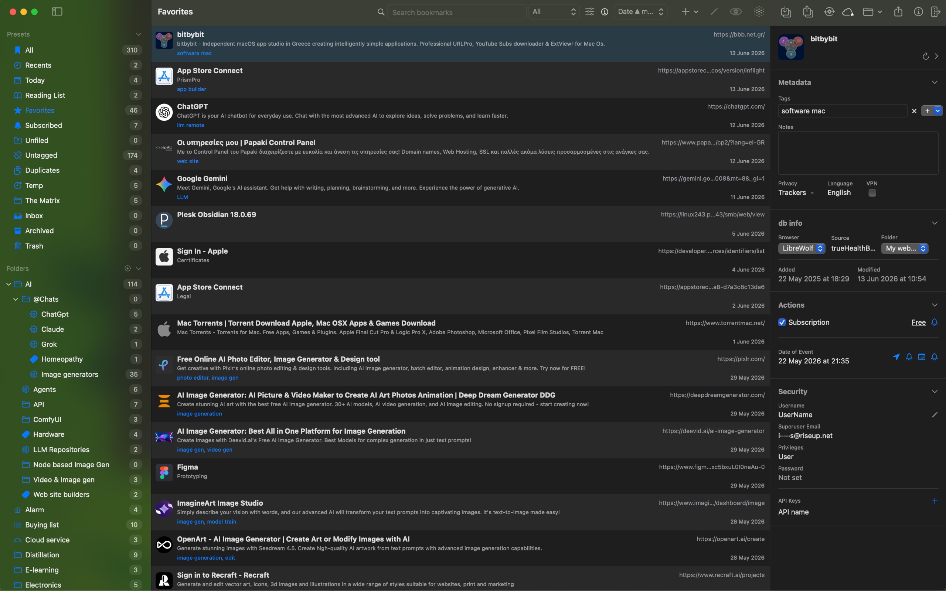Screen dimensions: 946x591
Task: Click the cloud icon in toolbar
Action: [847, 12]
